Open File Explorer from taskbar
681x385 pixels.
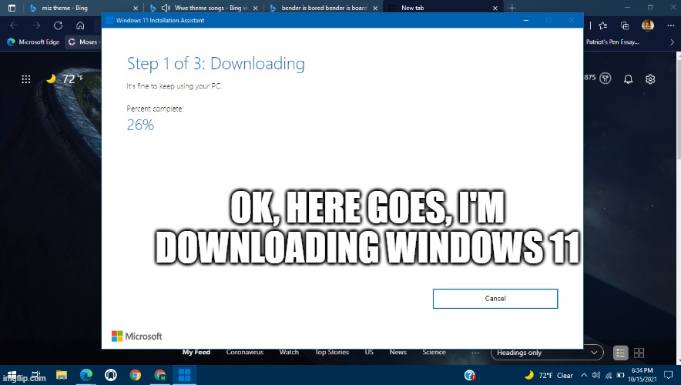tap(62, 375)
